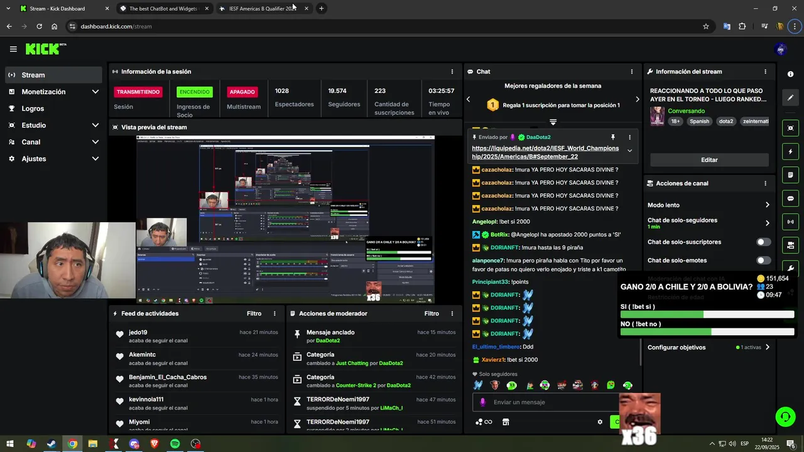The image size is (804, 452).
Task: Go to next top gifter with right arrow
Action: 637,99
